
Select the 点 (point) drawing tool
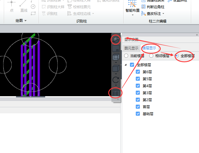click(x=12, y=6)
